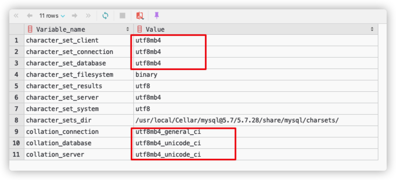Reload the query results
Viewport: 396px width, 180px height.
click(105, 16)
